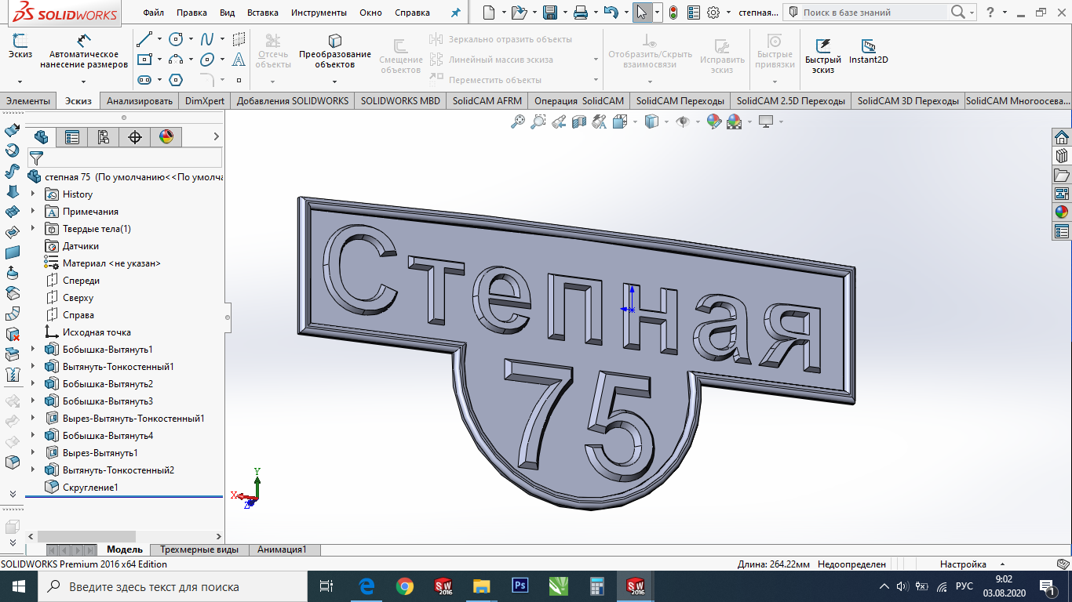Viewport: 1072px width, 602px height.
Task: Toggle Быстрый эскиз (Rapid Sketch)
Action: click(822, 53)
